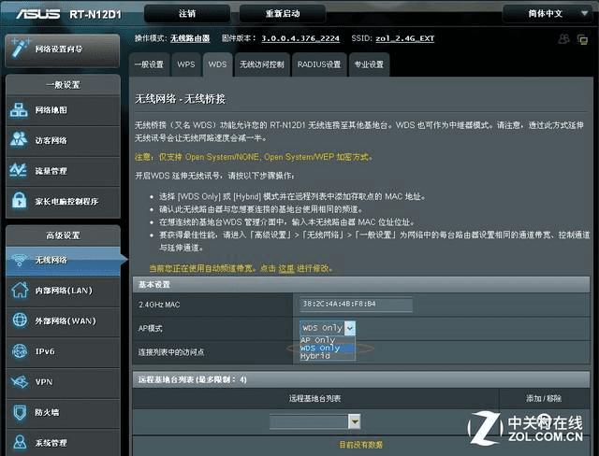Viewport: 599px width, 456px height.
Task: Click firmware version 3.0.0.4.376_2224 link
Action: point(300,38)
